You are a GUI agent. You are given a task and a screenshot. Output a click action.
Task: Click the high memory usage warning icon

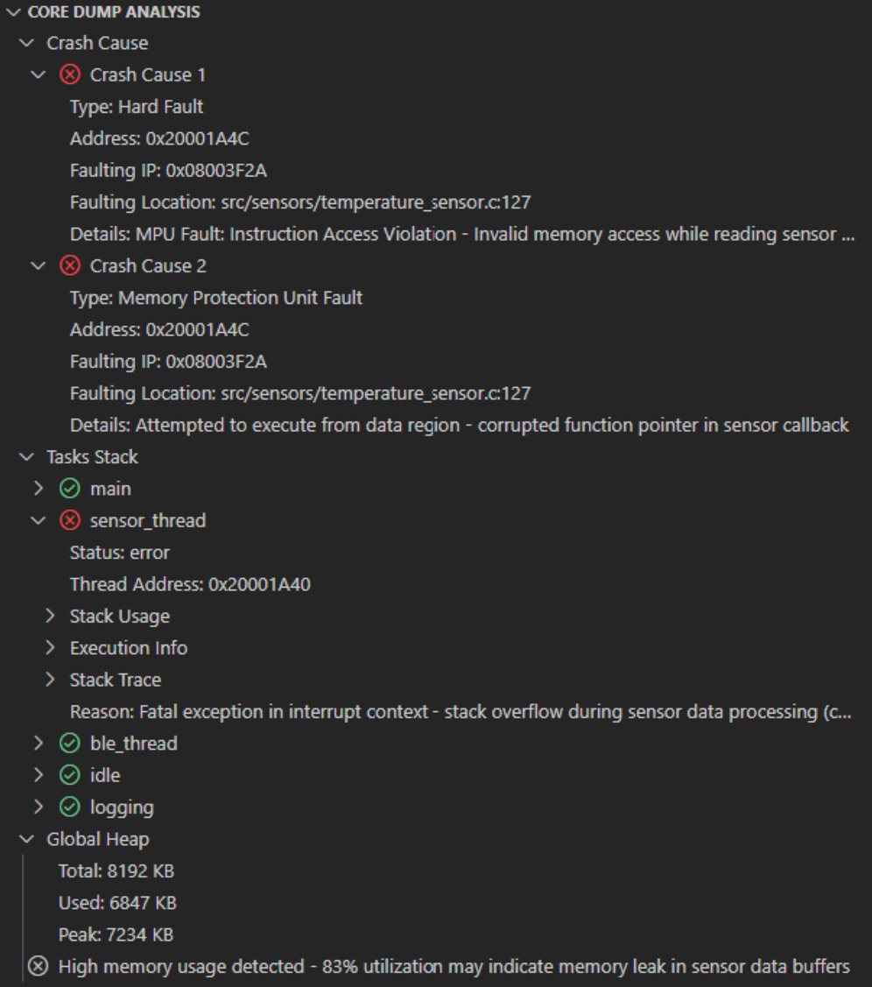tap(38, 967)
